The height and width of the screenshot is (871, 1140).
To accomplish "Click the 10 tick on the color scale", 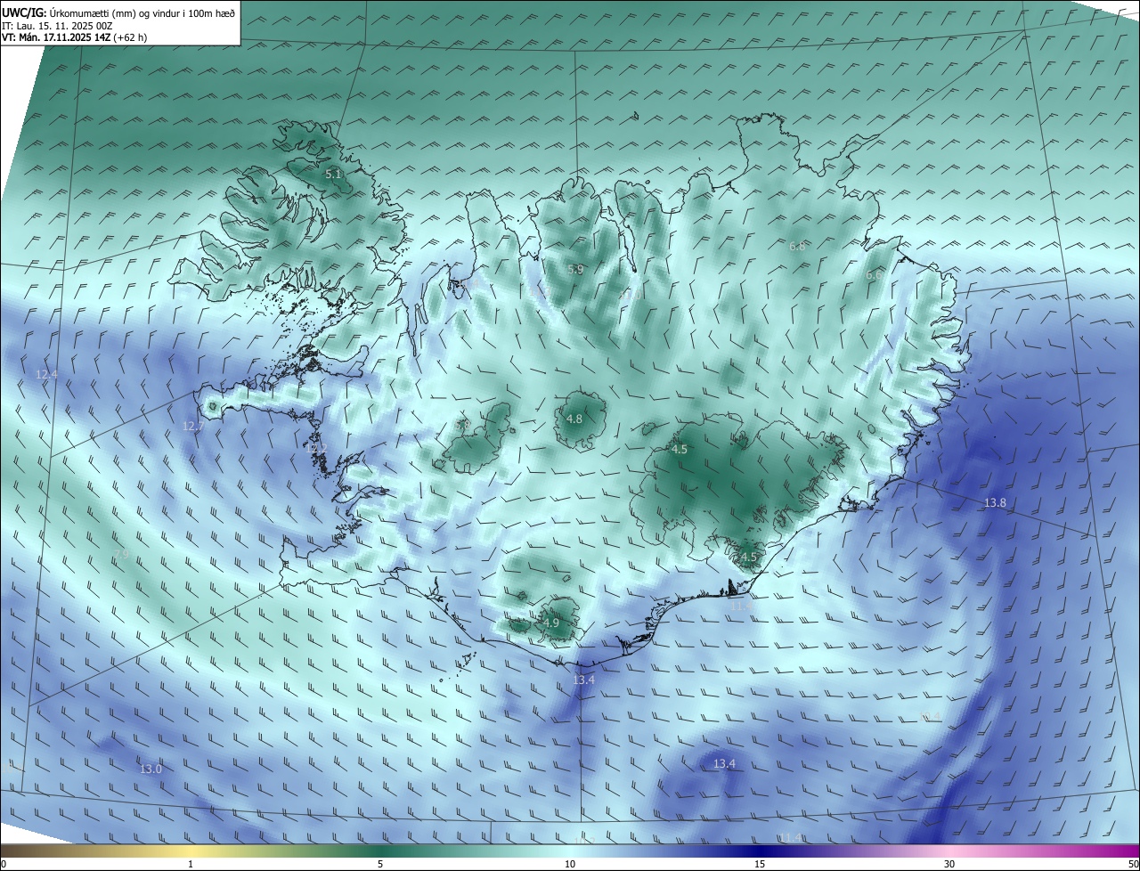I will point(570,864).
